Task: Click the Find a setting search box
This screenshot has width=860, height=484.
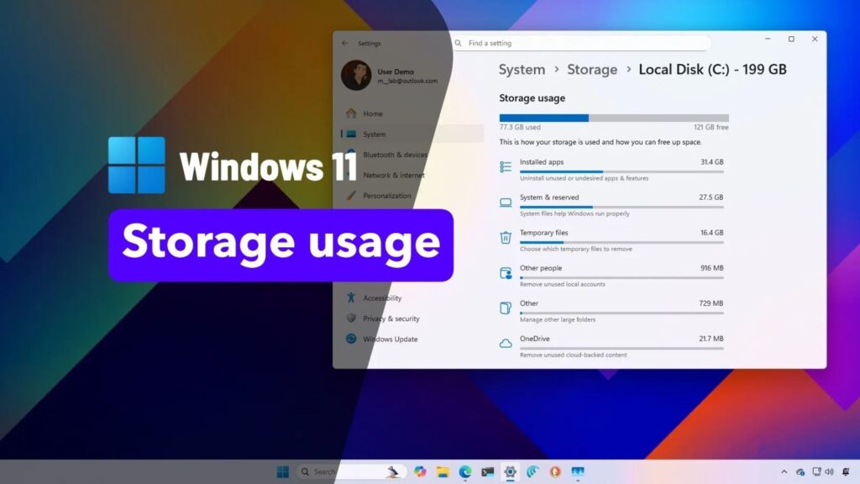Action: (581, 43)
